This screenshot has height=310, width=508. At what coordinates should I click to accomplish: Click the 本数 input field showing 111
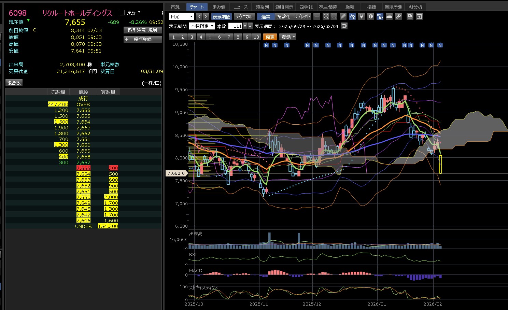(x=235, y=26)
